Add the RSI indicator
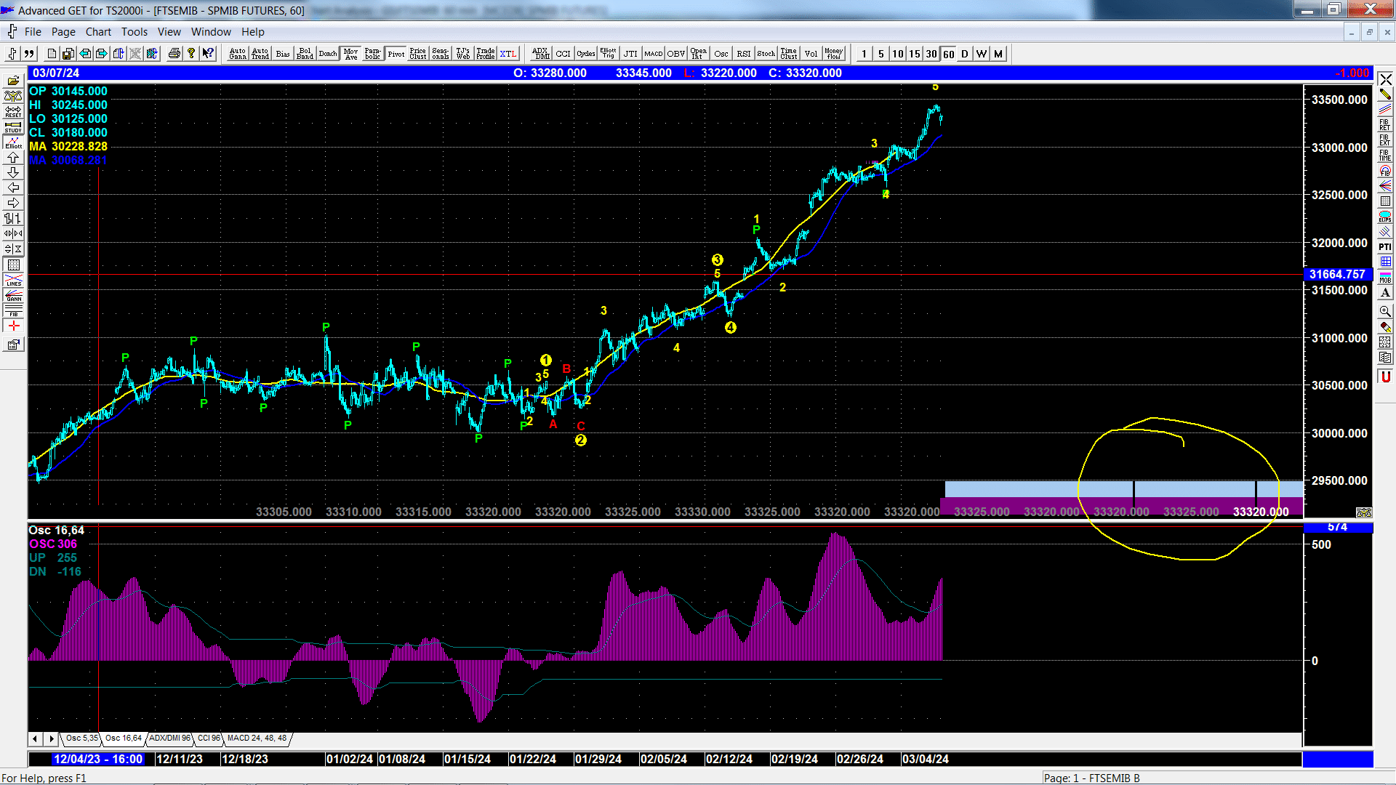Viewport: 1396px width, 785px height. pos(744,54)
